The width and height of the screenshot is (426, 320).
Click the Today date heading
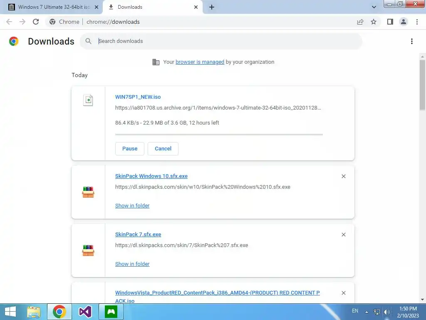point(79,75)
